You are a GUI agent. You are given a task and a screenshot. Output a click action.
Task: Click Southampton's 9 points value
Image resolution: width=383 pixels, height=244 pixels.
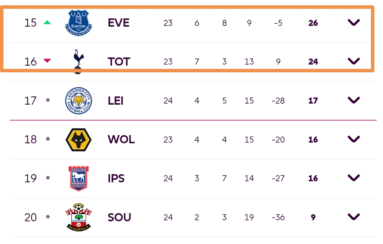tap(313, 217)
